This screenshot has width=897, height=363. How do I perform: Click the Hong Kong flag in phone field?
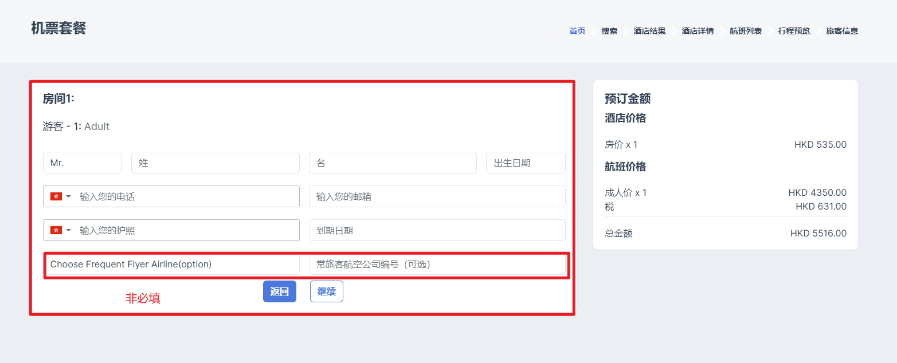[x=56, y=196]
